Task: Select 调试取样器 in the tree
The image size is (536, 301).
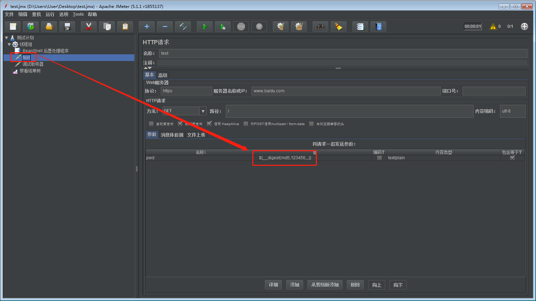Action: pyautogui.click(x=33, y=64)
